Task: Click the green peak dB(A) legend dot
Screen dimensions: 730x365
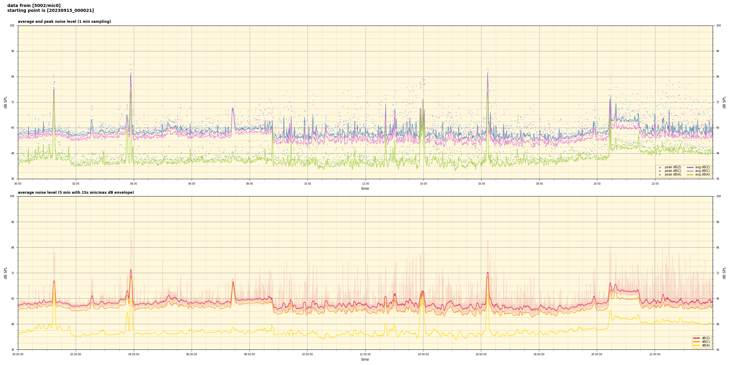Action: (660, 175)
